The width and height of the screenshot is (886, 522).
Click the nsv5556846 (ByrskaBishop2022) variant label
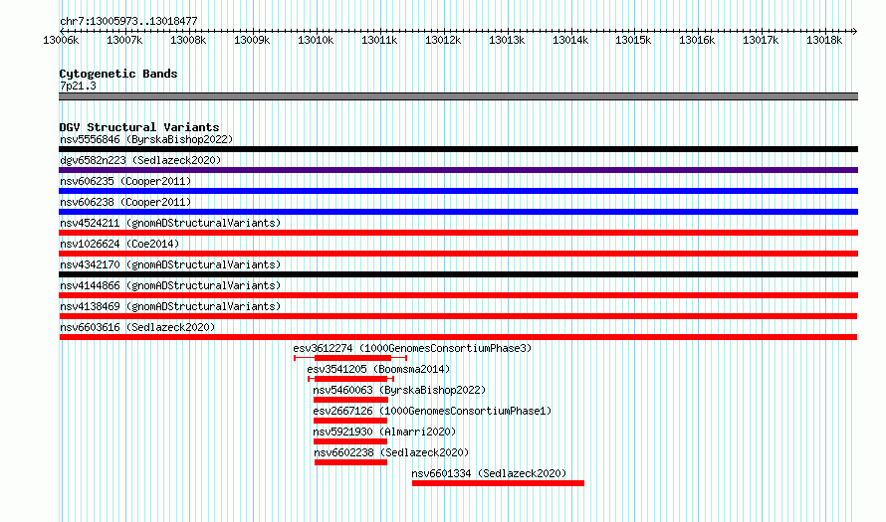[x=146, y=139]
